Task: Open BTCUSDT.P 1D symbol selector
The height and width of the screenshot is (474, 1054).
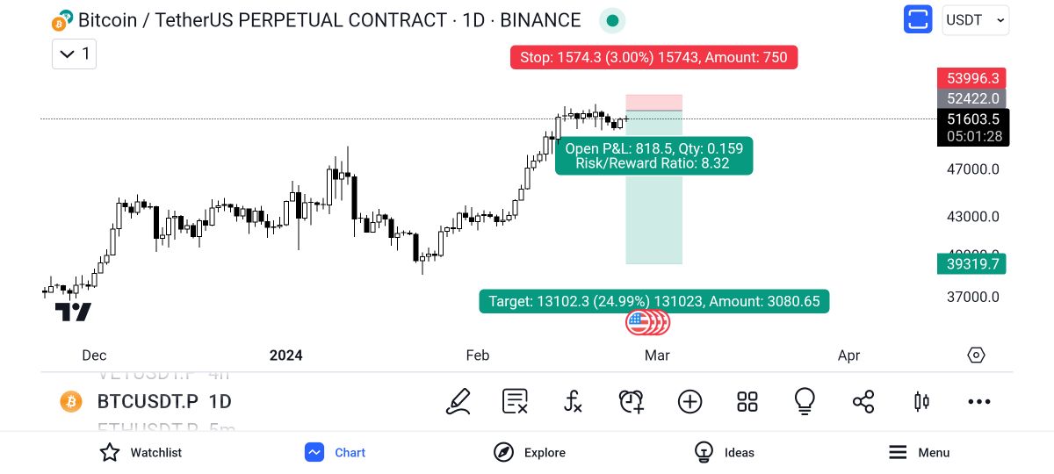Action: pyautogui.click(x=163, y=402)
